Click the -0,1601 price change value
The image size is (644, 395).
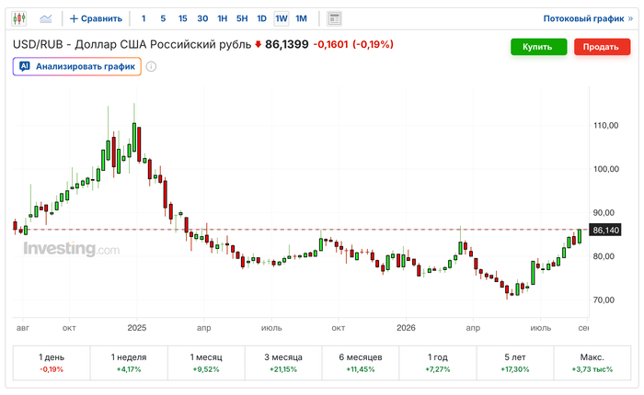[330, 44]
